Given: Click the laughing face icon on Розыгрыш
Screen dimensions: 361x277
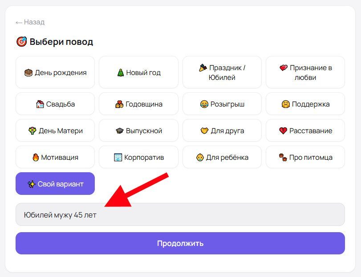Looking at the screenshot, I should [x=204, y=104].
